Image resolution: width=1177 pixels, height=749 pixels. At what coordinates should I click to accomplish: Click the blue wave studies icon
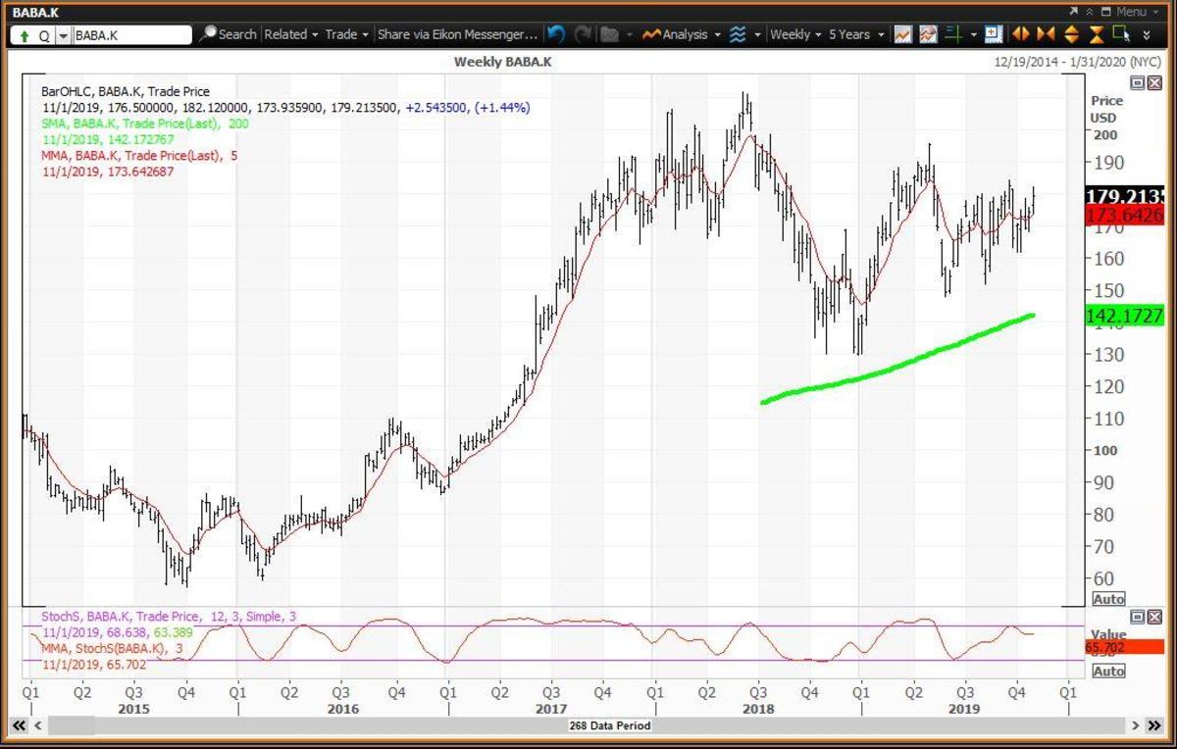pyautogui.click(x=738, y=34)
